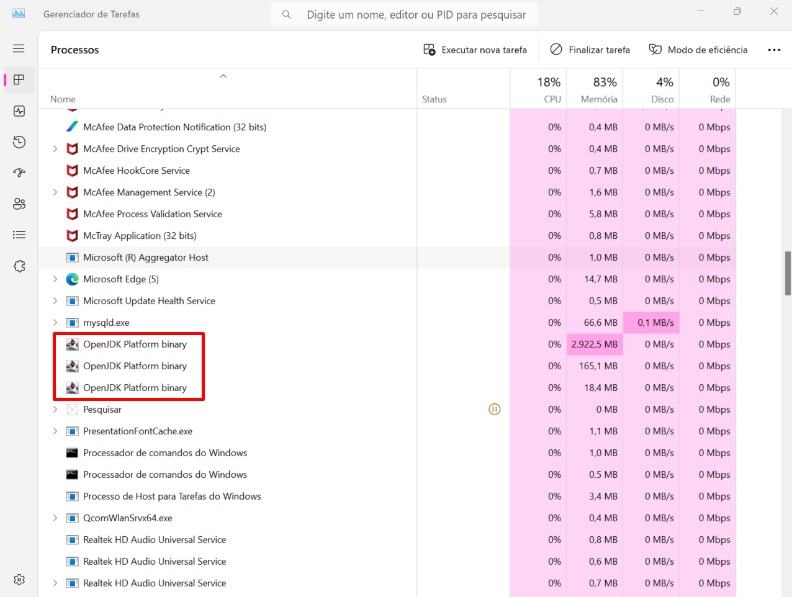Expand Microsoft Update Health Service
The height and width of the screenshot is (597, 792).
point(55,301)
